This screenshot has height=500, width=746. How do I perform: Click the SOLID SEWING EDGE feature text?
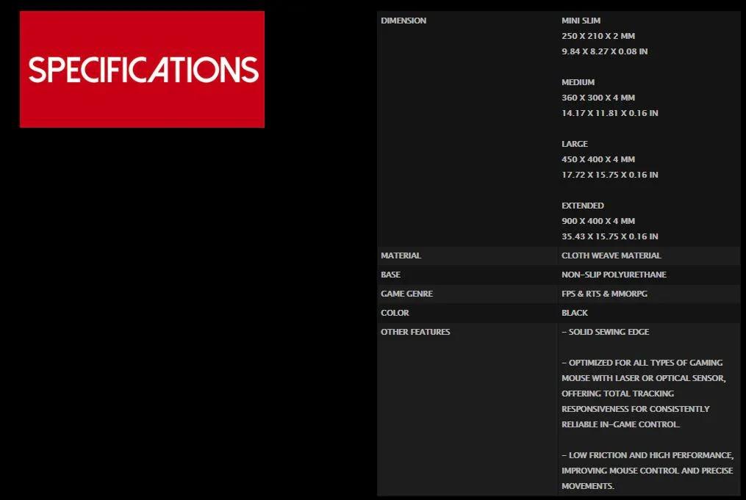(x=606, y=332)
